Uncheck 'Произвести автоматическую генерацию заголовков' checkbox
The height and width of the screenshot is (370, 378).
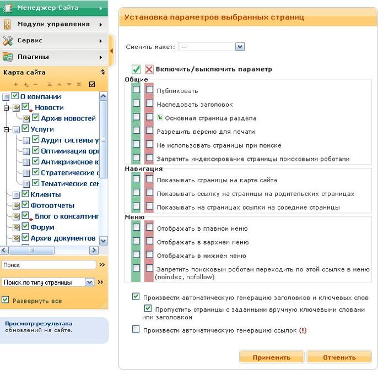(x=136, y=297)
